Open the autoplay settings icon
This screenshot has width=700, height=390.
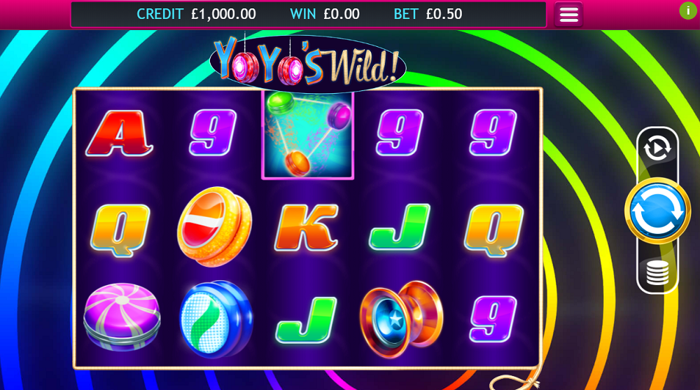coord(657,148)
